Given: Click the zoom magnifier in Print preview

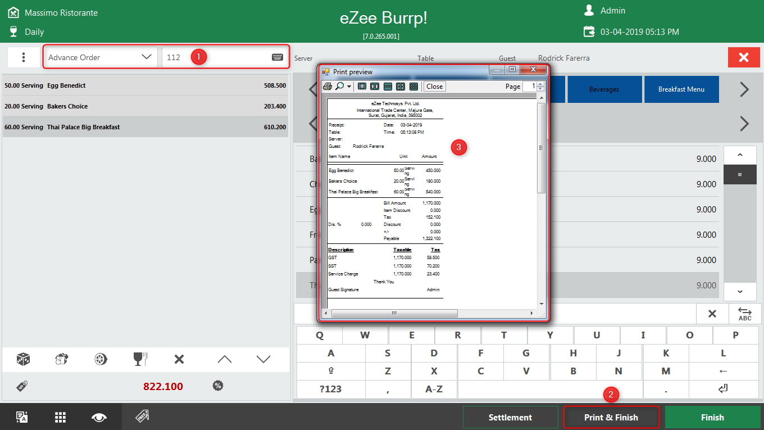Looking at the screenshot, I should (x=339, y=86).
